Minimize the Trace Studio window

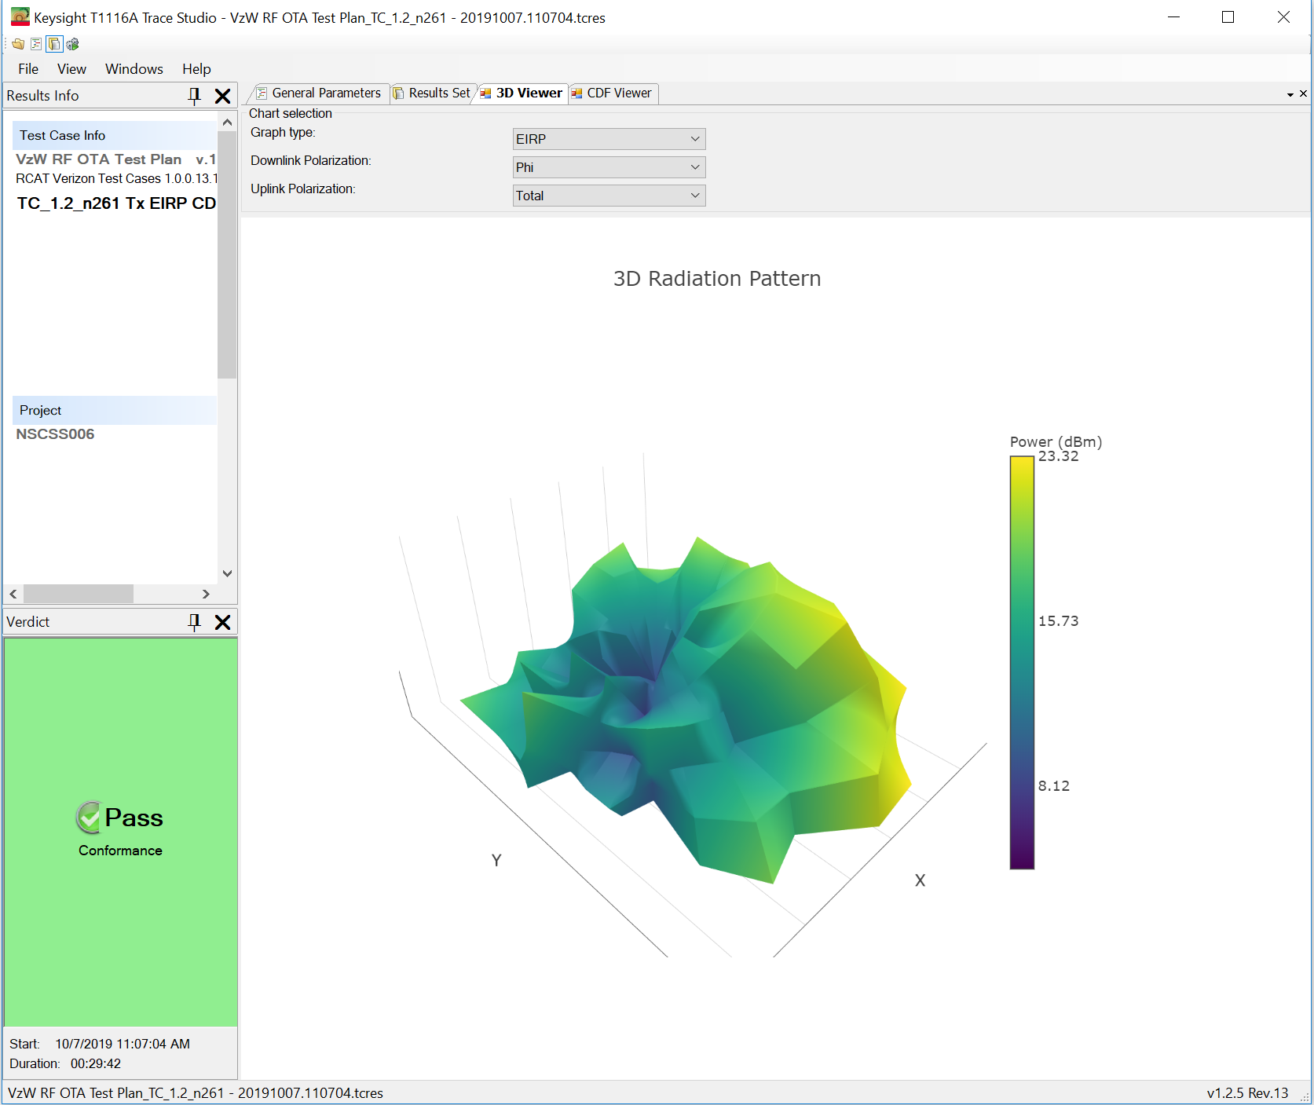(x=1174, y=17)
